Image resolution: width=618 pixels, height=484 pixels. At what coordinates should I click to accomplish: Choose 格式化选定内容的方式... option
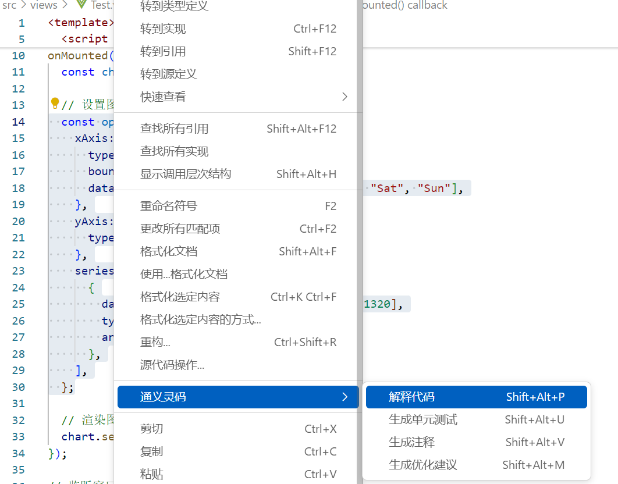click(x=238, y=319)
